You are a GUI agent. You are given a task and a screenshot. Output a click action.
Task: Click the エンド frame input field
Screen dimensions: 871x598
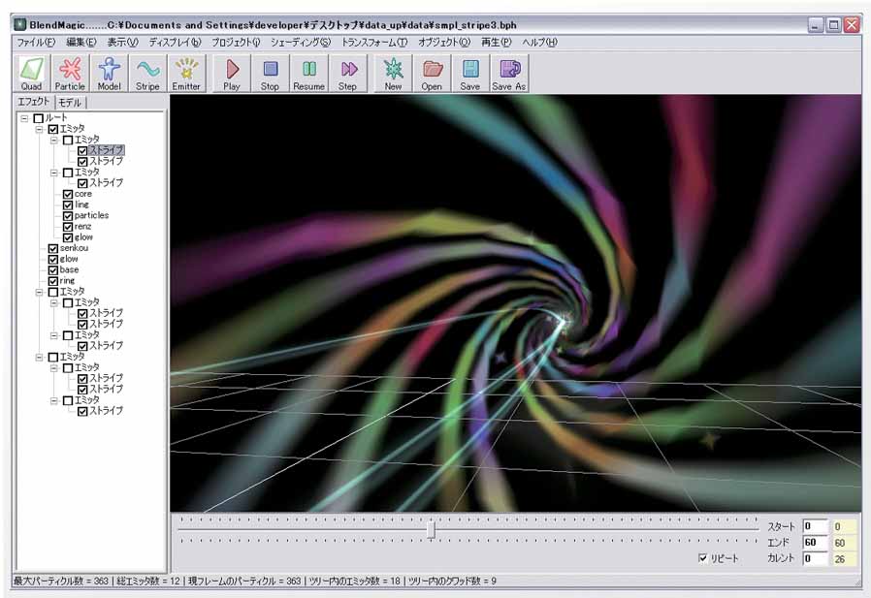pyautogui.click(x=814, y=543)
